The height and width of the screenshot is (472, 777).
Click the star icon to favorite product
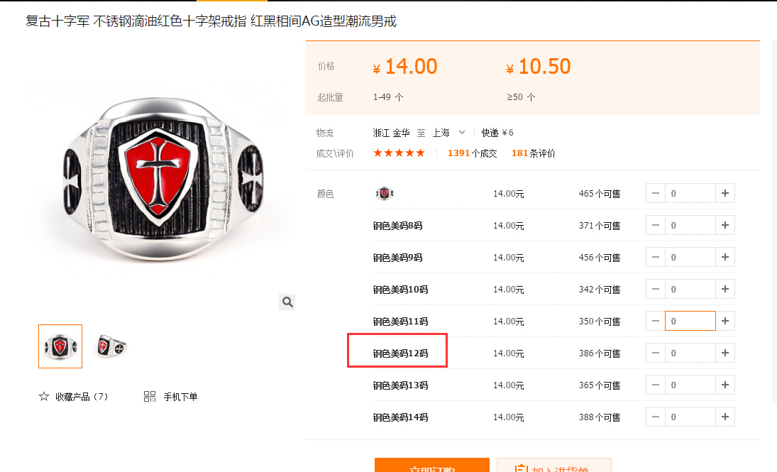click(x=44, y=397)
